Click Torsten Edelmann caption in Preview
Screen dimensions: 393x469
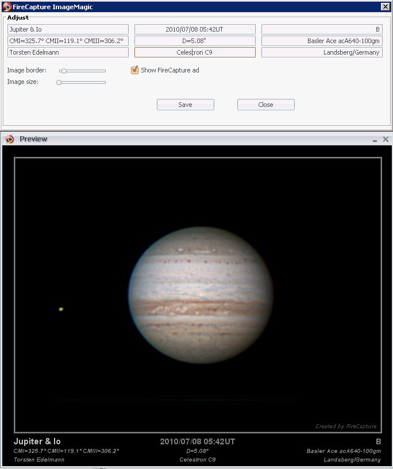point(39,459)
